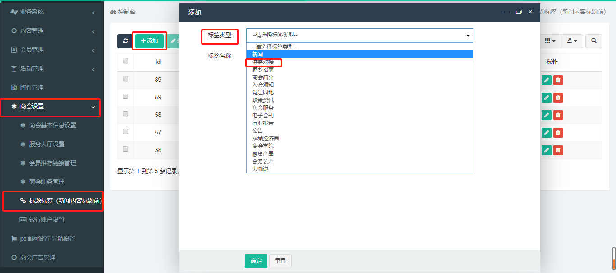This screenshot has width=616, height=273.
Task: Maximize the 添加 dialog window
Action: pos(519,12)
